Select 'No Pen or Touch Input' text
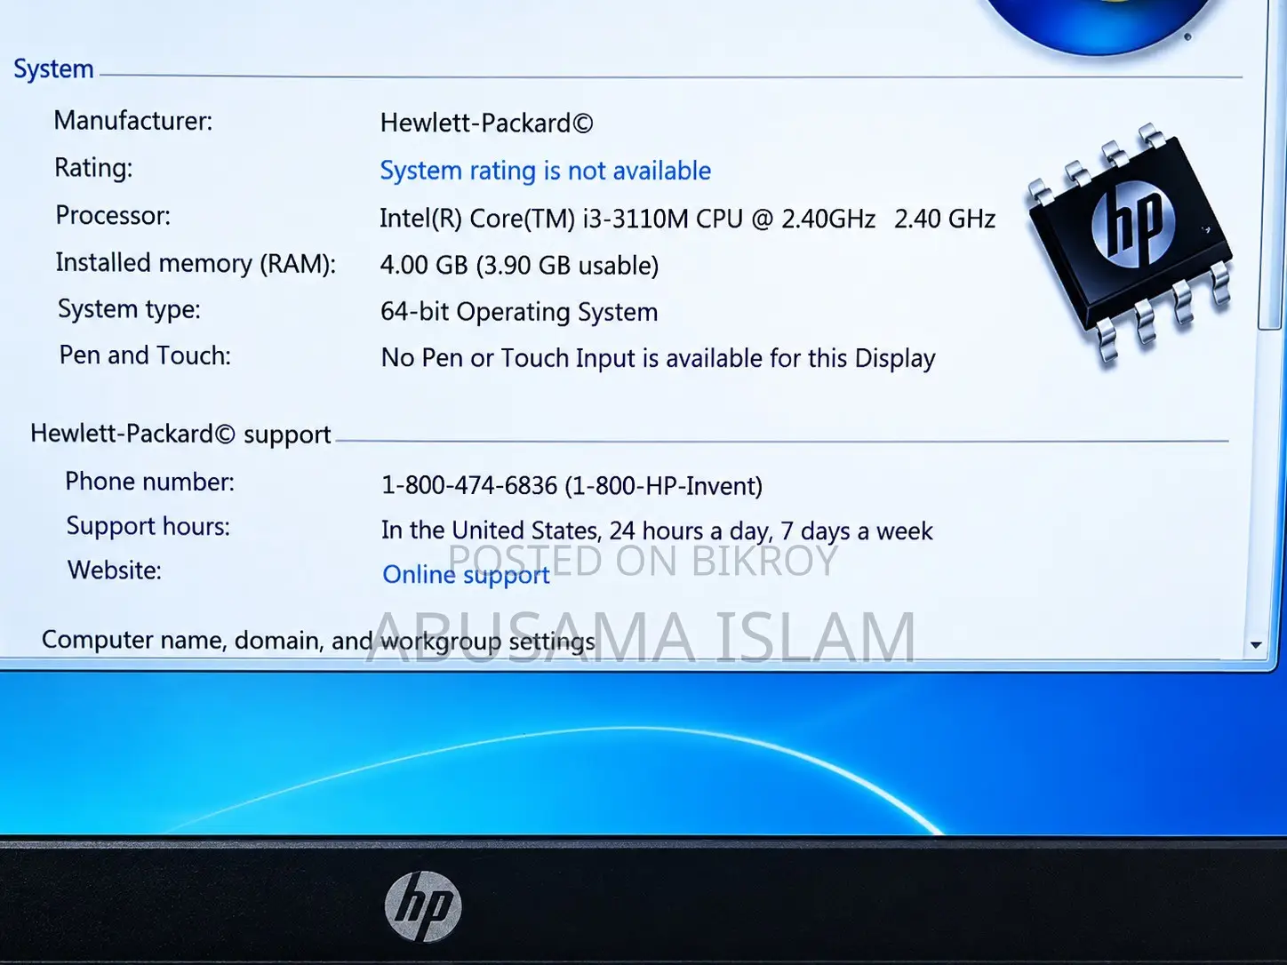The image size is (1287, 965). tap(658, 359)
